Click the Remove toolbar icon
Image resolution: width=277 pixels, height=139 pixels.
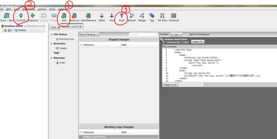(74, 16)
